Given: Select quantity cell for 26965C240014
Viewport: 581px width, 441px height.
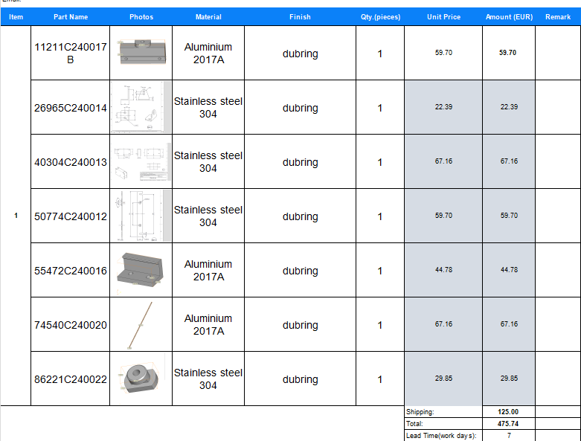Looking at the screenshot, I should [x=380, y=107].
